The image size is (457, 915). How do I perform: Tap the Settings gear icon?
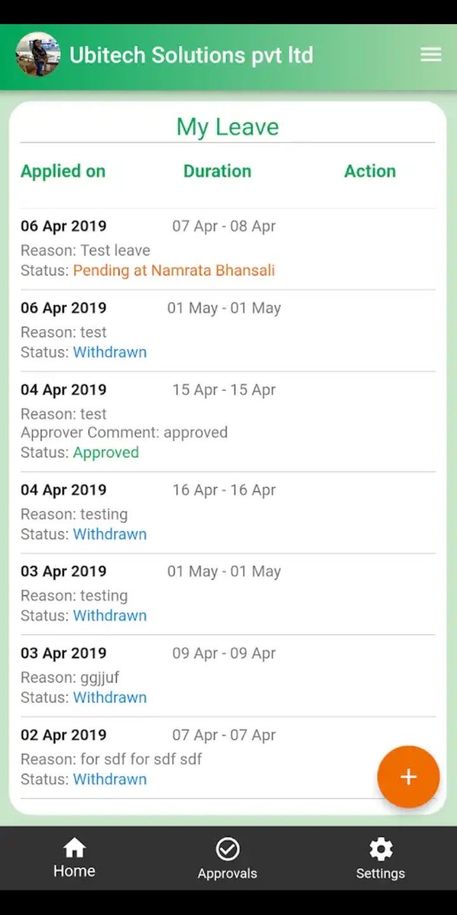click(380, 849)
